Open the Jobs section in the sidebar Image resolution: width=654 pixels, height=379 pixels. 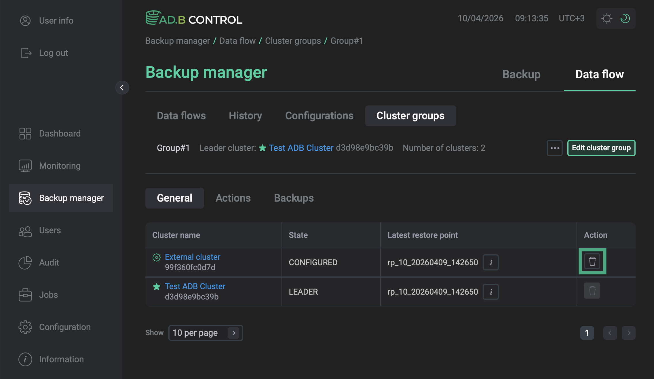coord(49,295)
